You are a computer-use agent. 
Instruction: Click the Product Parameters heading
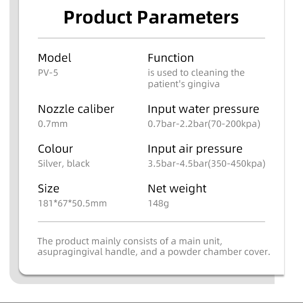[x=151, y=17]
